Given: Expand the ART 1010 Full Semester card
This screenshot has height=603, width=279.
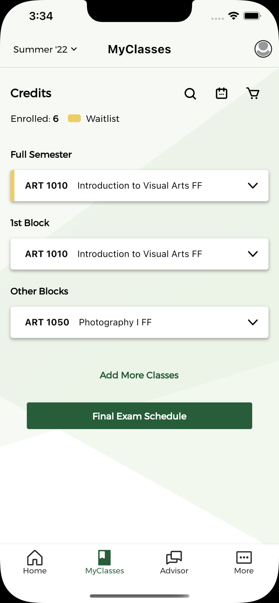Looking at the screenshot, I should click(253, 185).
